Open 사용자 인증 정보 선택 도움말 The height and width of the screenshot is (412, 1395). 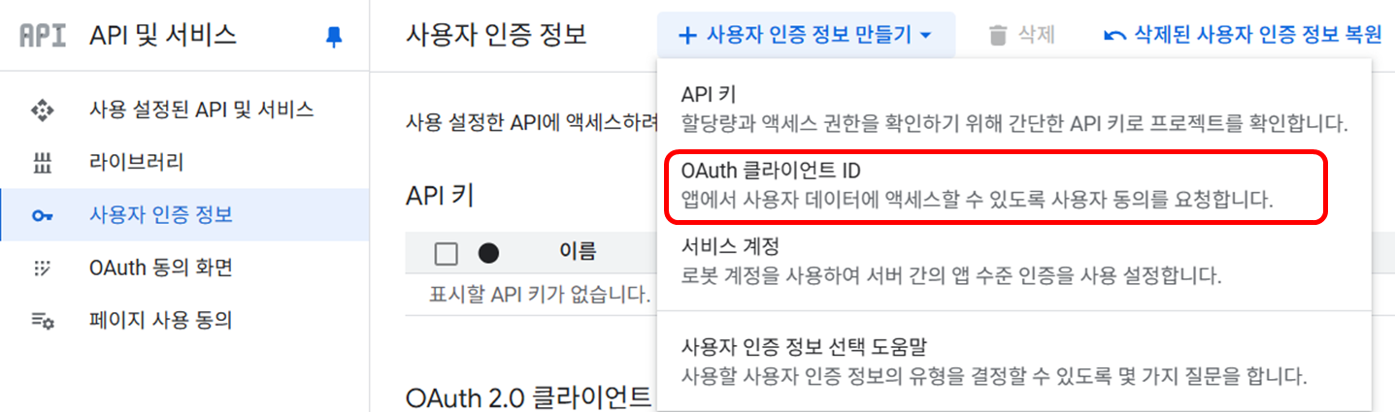(x=1013, y=360)
